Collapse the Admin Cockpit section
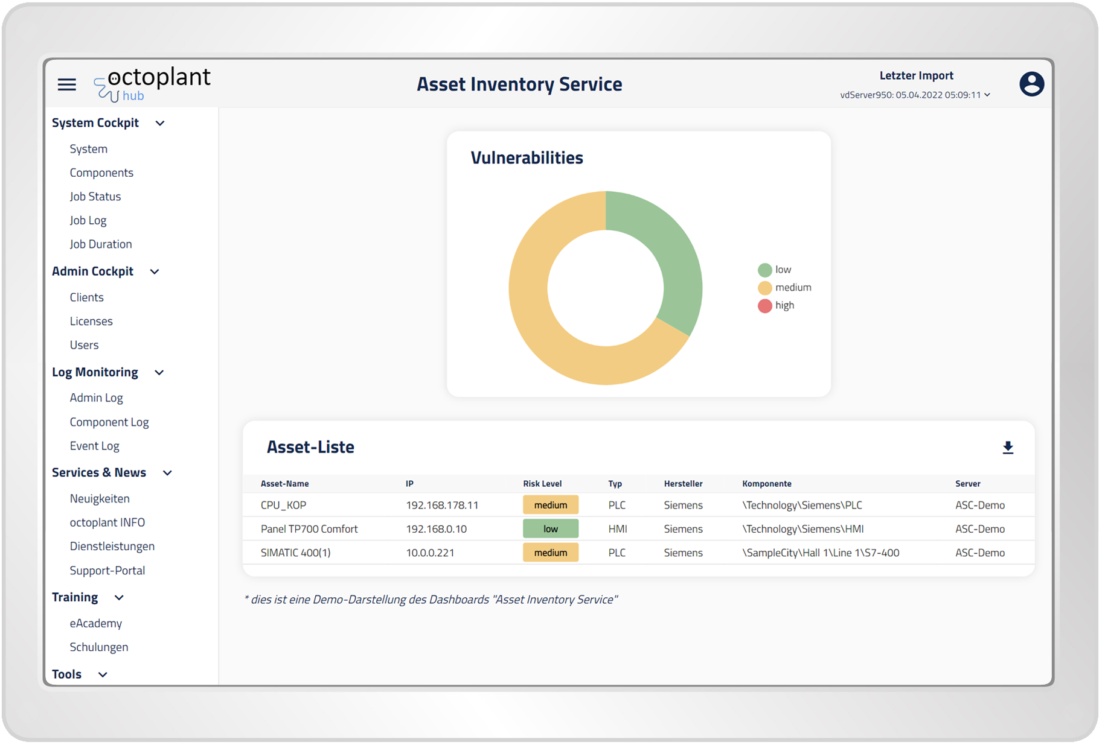 tap(155, 271)
